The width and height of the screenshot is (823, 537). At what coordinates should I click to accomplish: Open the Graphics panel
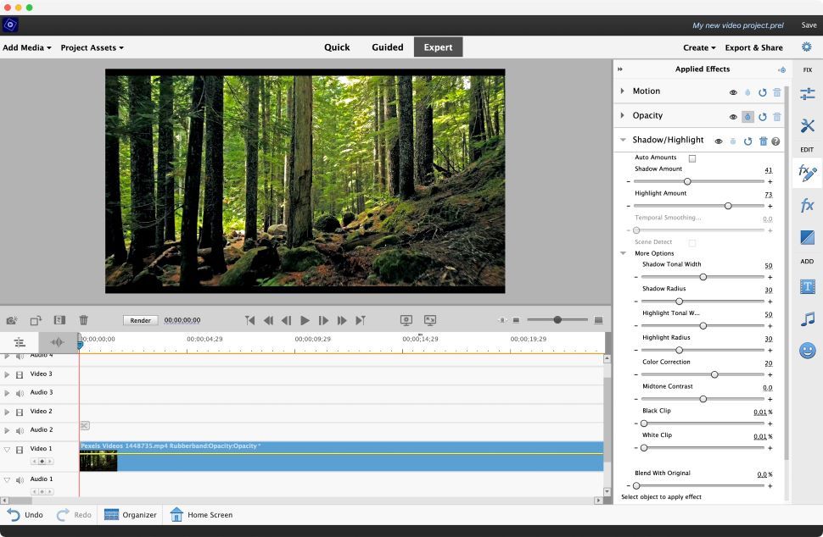(x=806, y=350)
